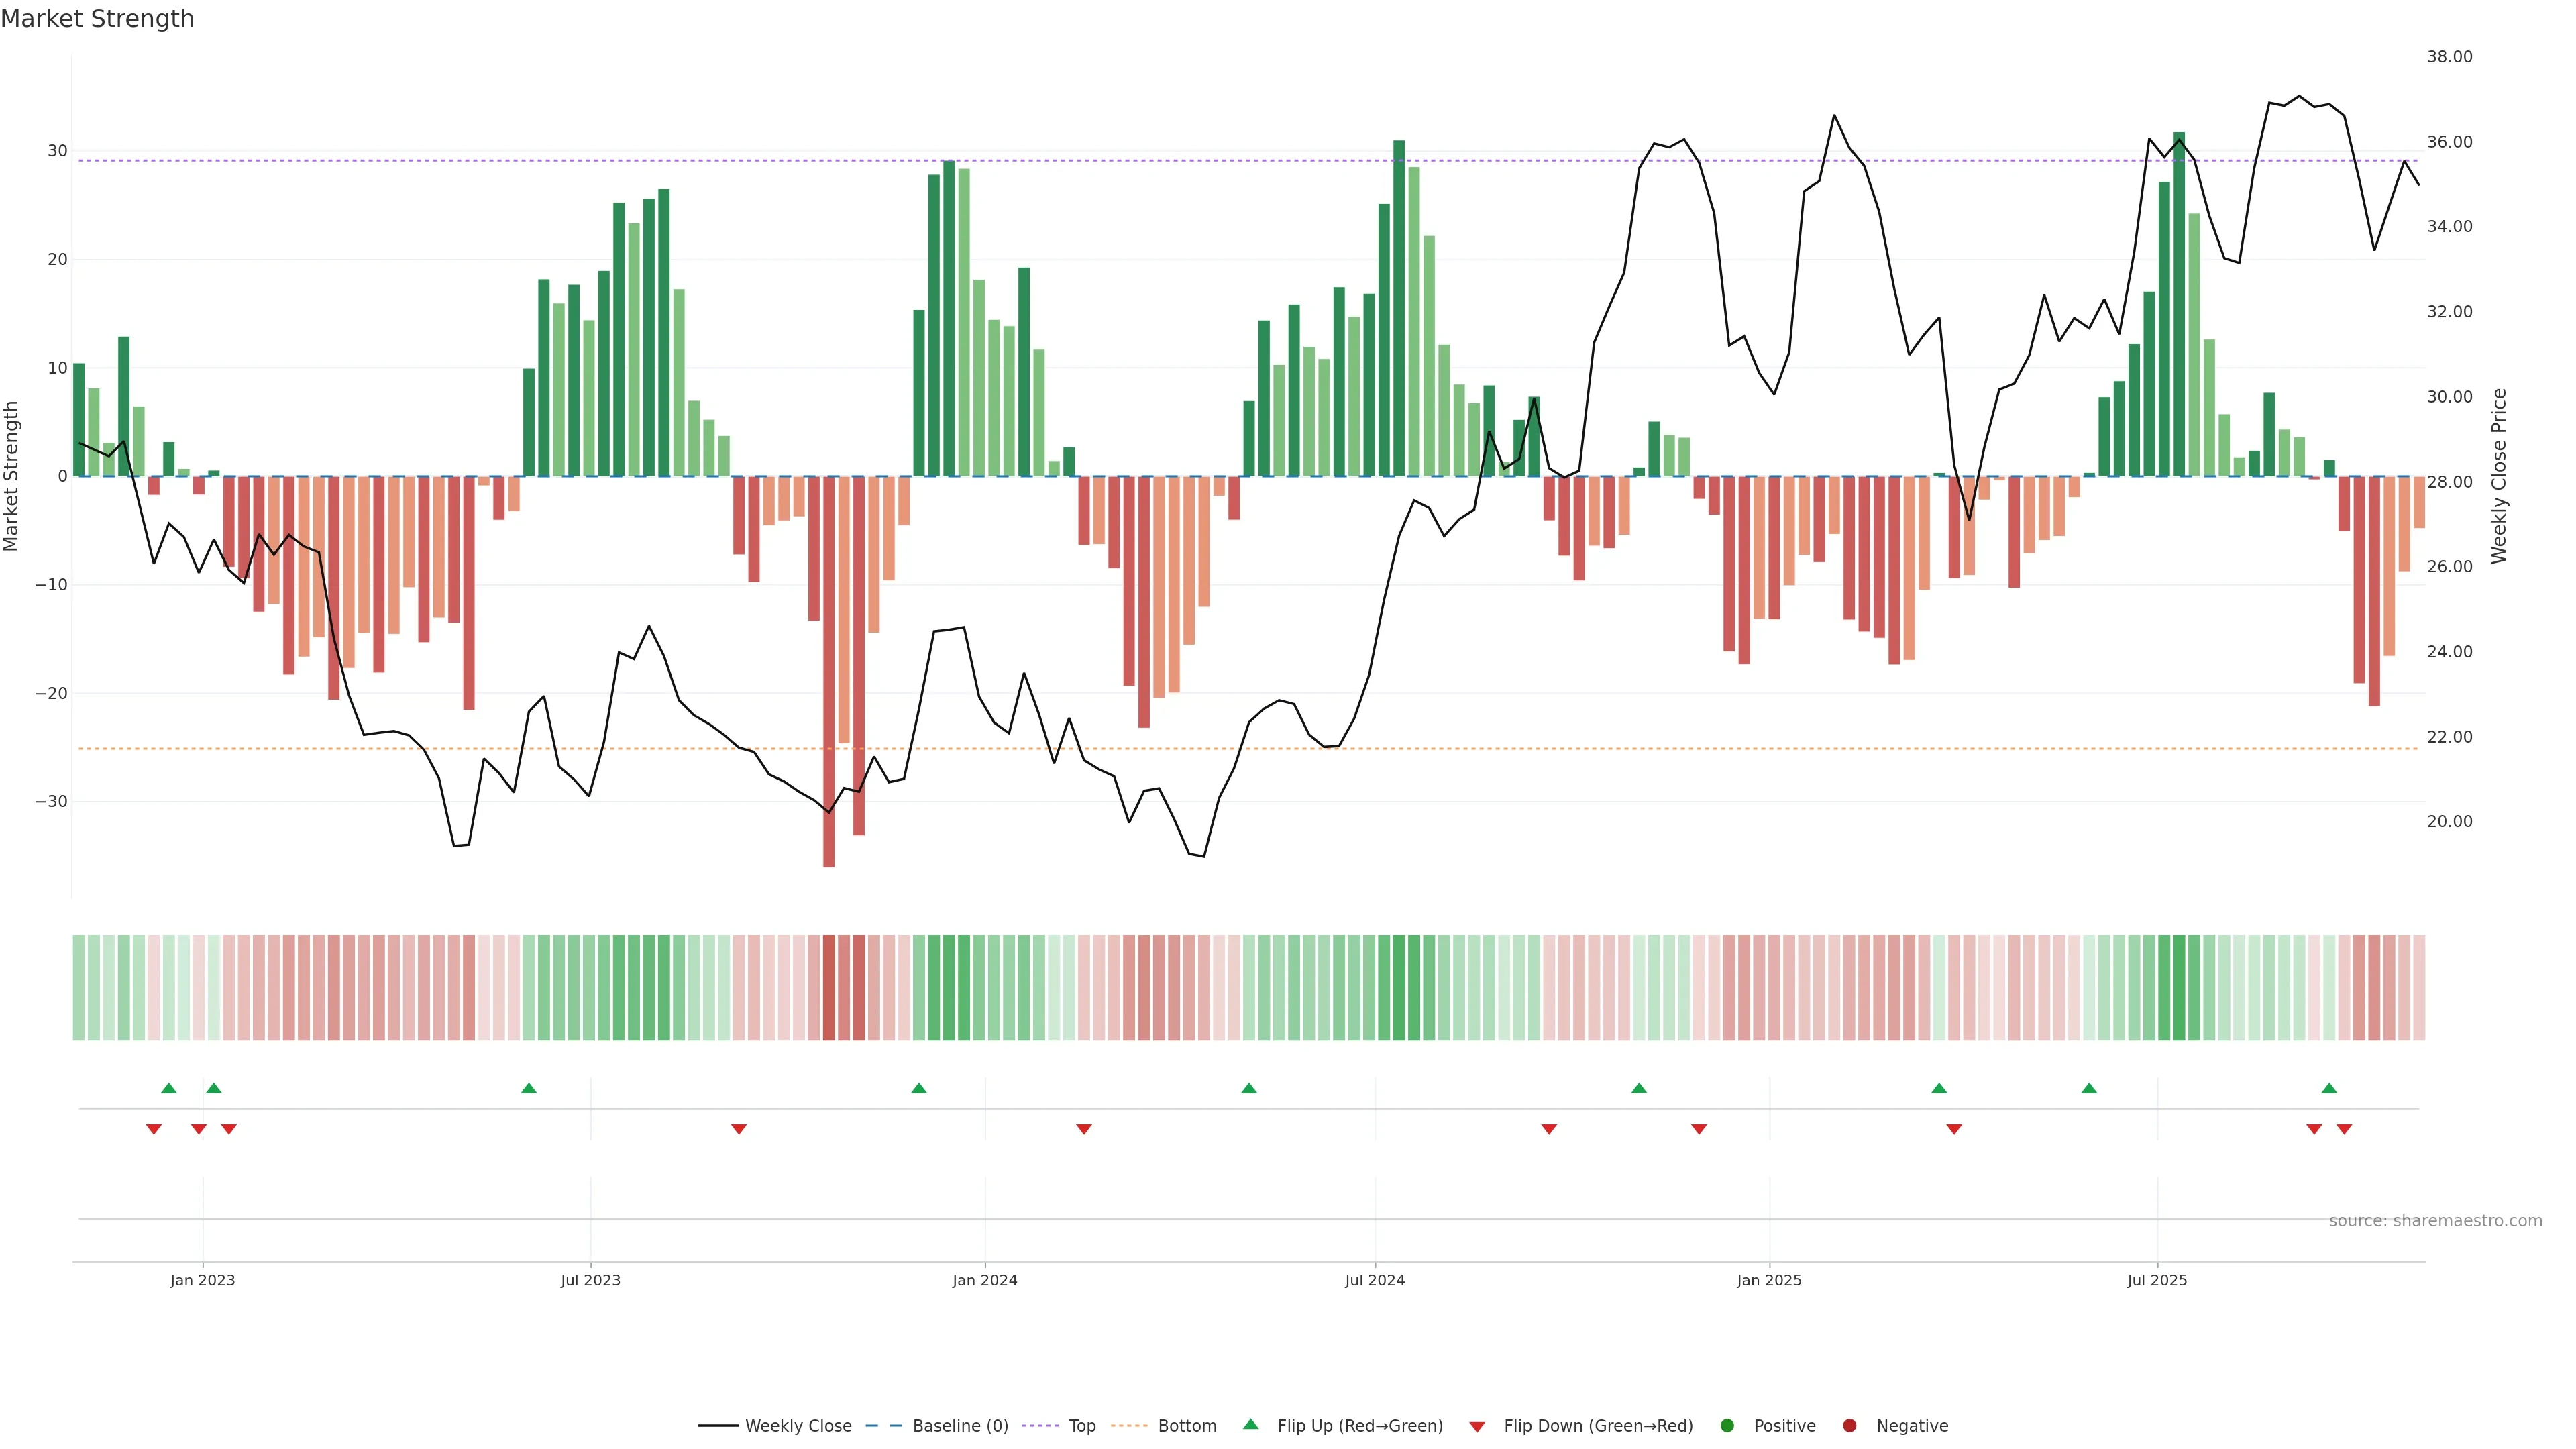Click flip-down red triangle after Jan 2024

pos(1084,1129)
